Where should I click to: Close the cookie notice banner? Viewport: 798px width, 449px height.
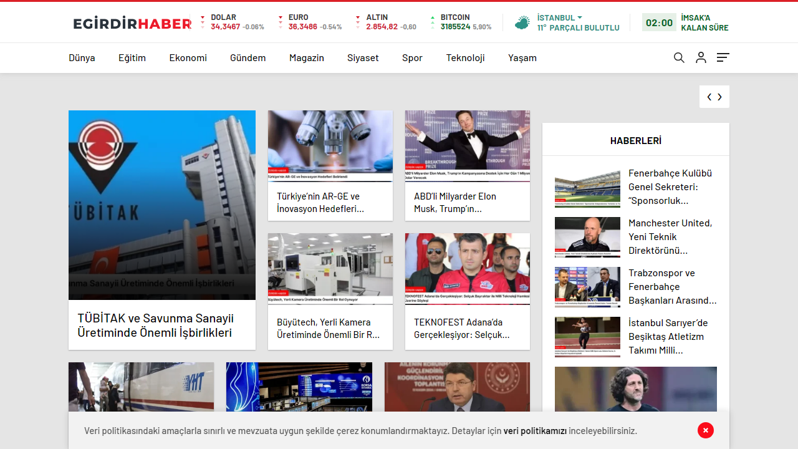[x=705, y=430]
